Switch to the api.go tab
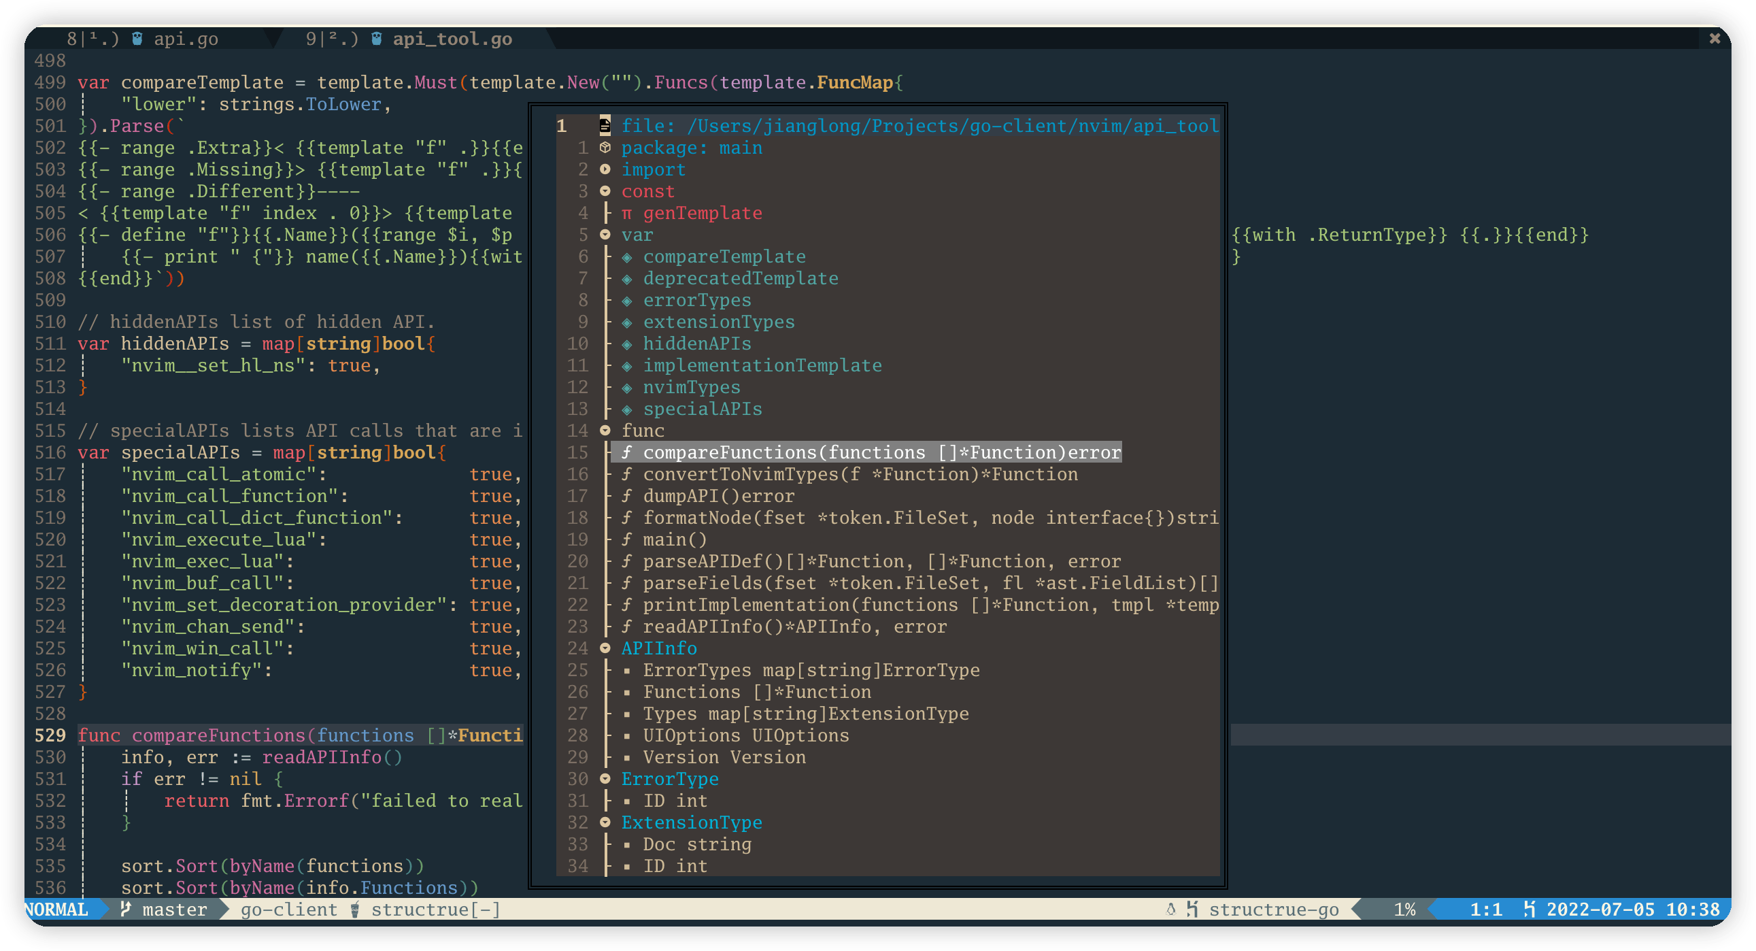The height and width of the screenshot is (951, 1756). tap(186, 39)
